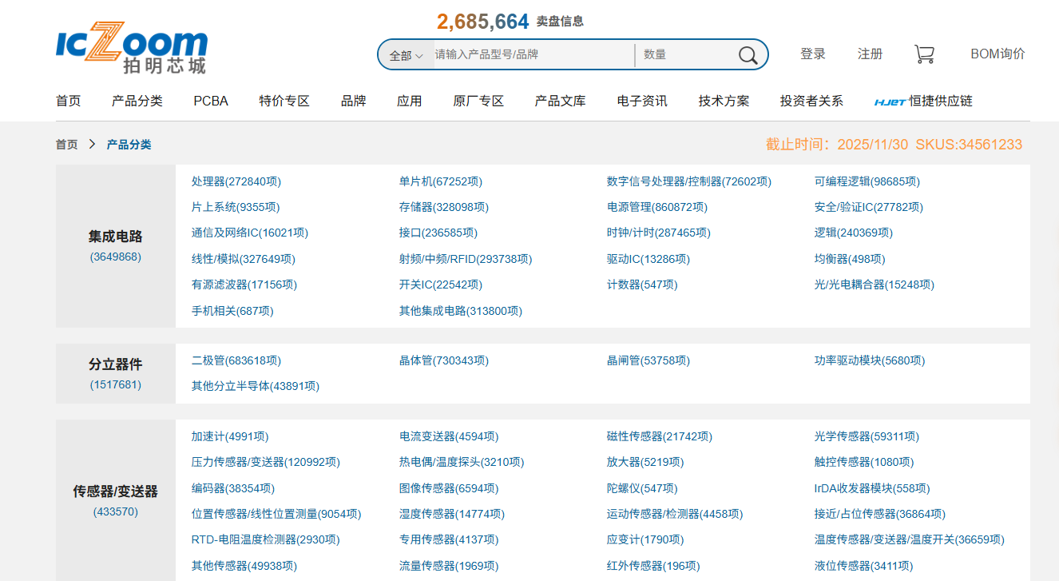Open the 加速计 sensor category
This screenshot has height=581, width=1059.
(x=230, y=436)
